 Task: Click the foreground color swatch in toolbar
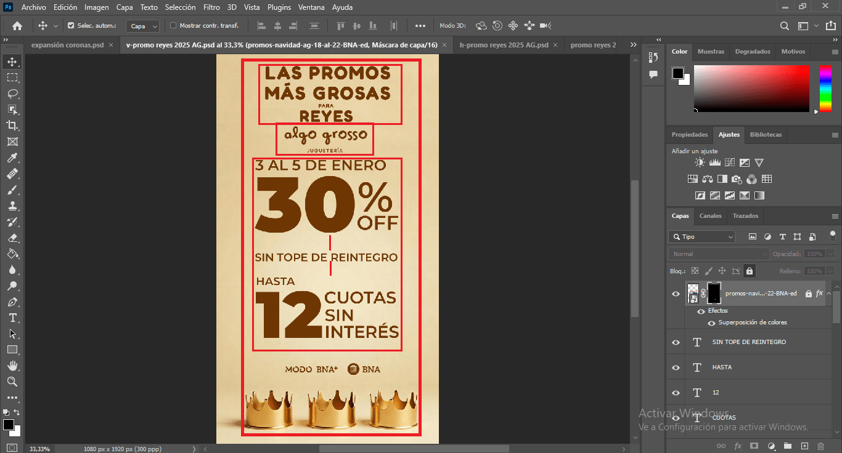coord(8,425)
